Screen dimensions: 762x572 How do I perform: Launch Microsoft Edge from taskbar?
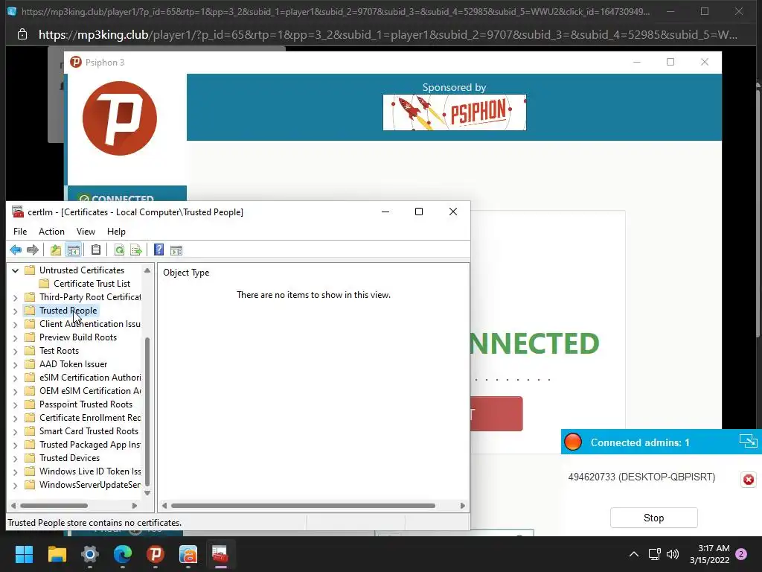[x=123, y=554]
